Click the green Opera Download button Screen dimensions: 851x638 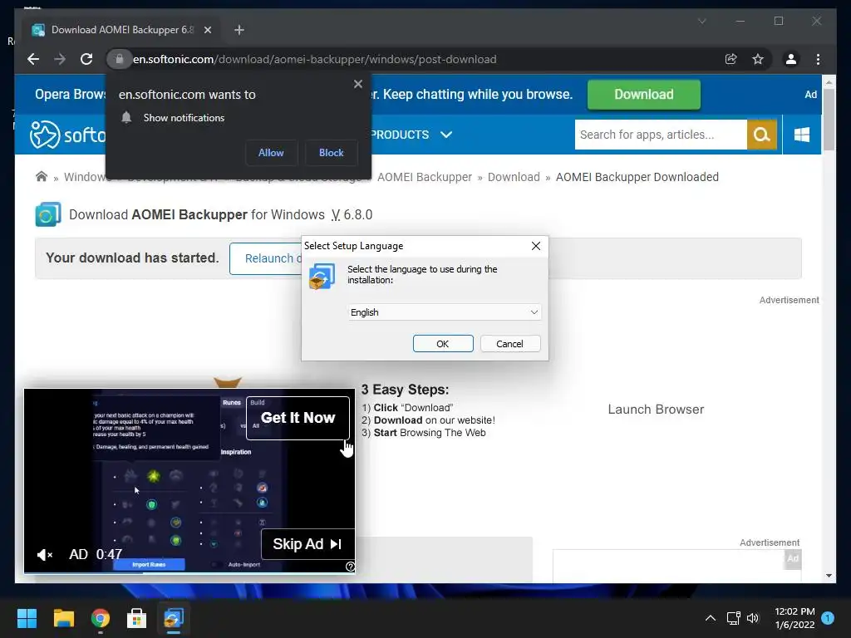pos(644,95)
